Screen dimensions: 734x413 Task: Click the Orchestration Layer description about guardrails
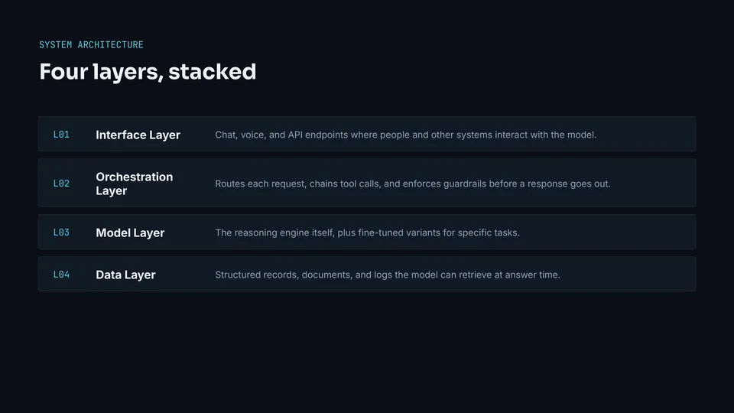413,184
